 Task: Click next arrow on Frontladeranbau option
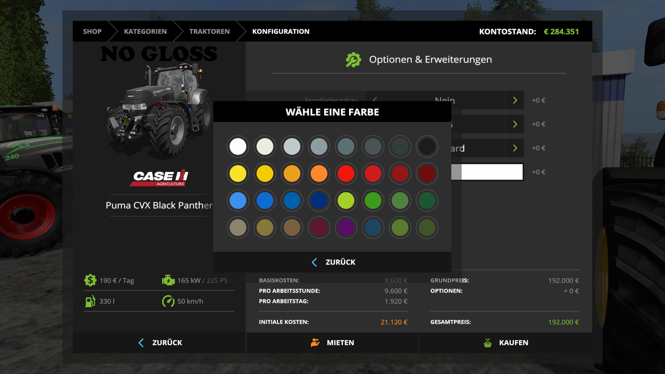click(x=515, y=100)
